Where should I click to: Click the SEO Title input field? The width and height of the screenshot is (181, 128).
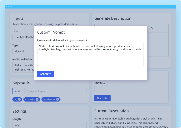[130, 89]
